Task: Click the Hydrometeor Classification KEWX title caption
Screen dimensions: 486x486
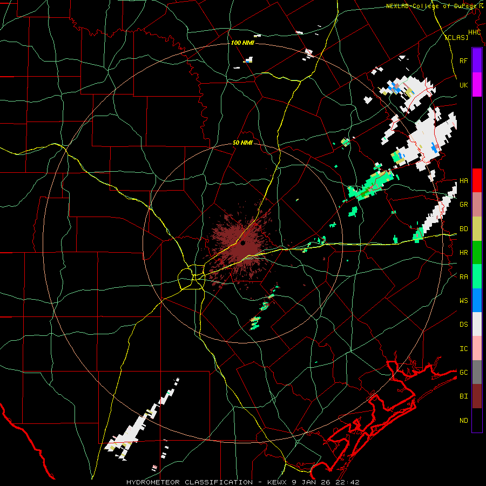Action: tap(243, 482)
